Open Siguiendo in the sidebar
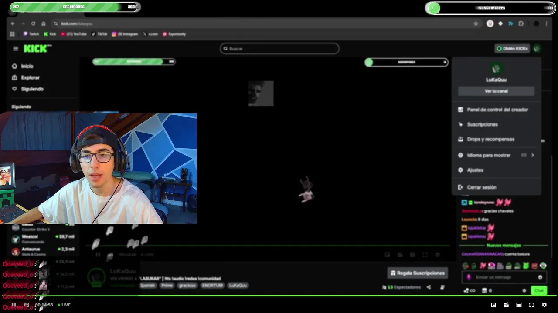Screen dimensions: 558x313 [x=28, y=89]
